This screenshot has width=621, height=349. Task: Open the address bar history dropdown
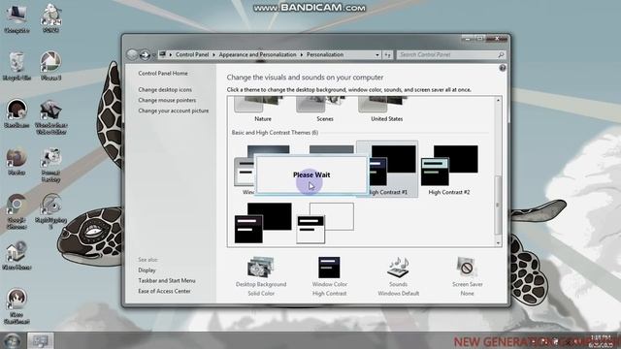click(x=377, y=54)
